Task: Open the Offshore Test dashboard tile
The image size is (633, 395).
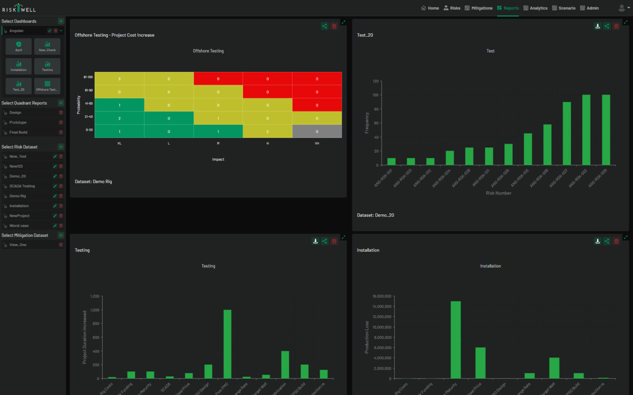Action: click(47, 86)
